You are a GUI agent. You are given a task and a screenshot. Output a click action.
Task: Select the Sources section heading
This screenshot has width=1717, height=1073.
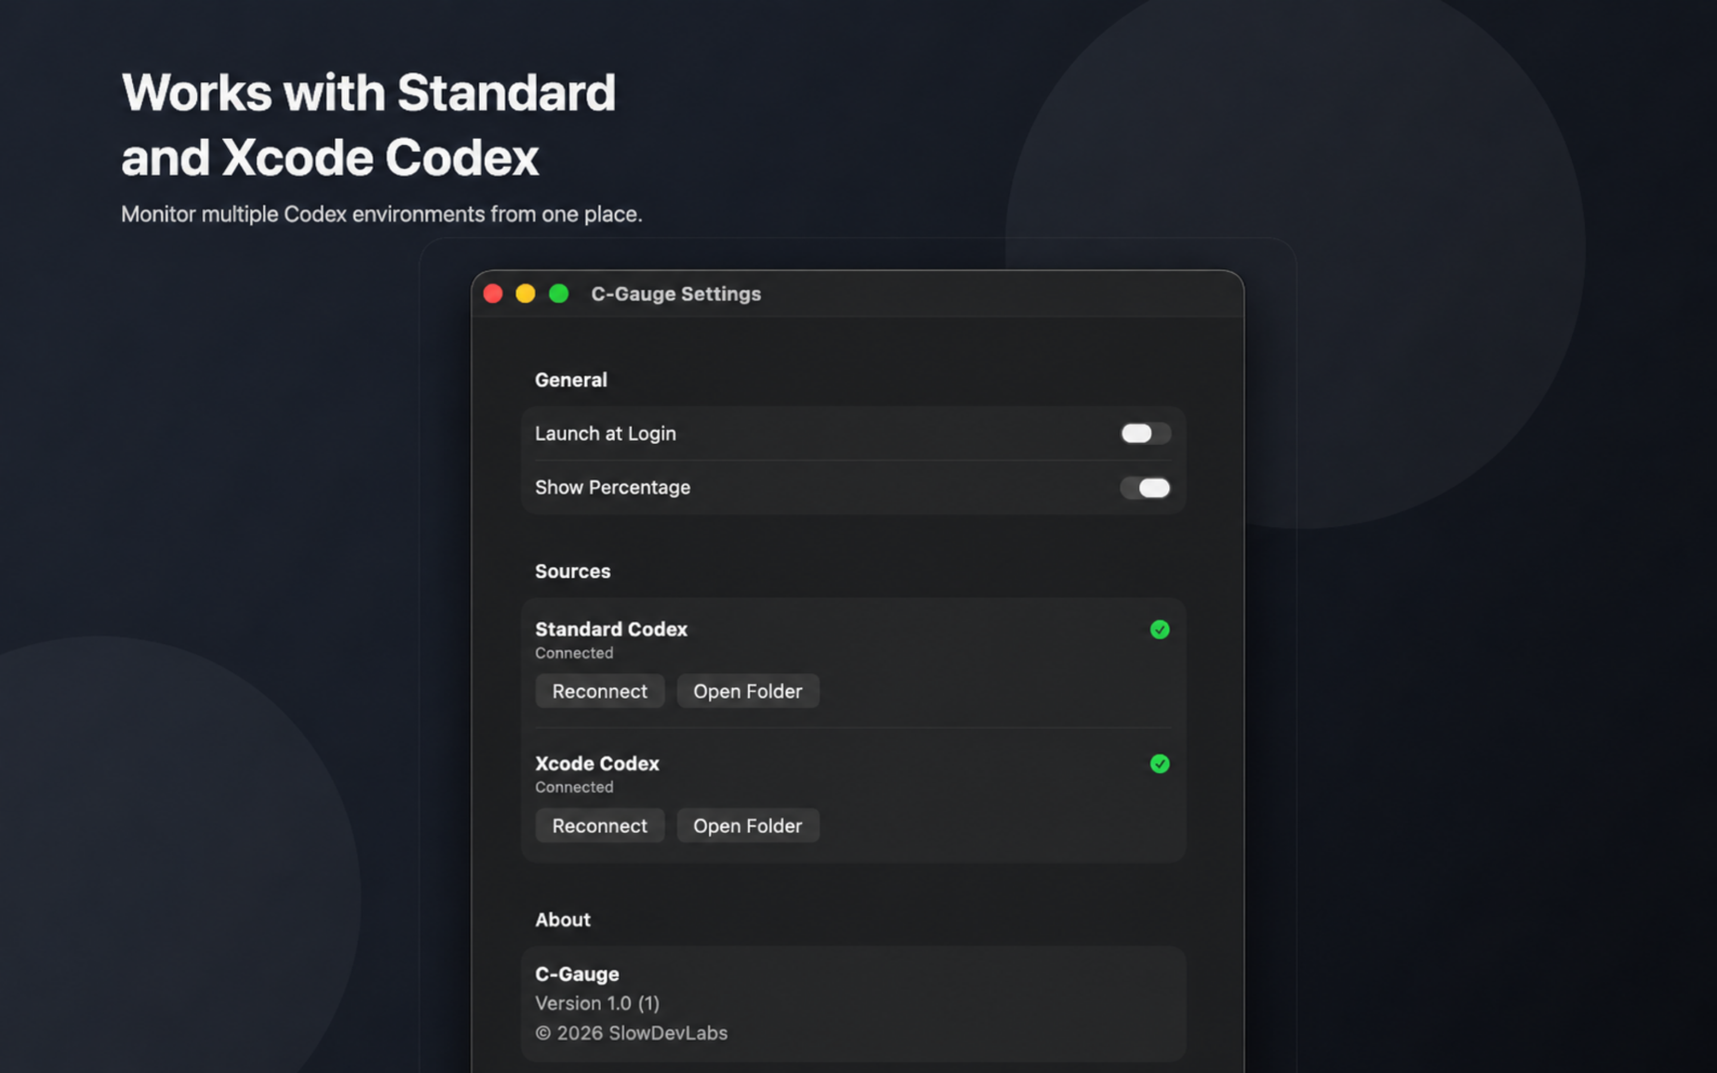pyautogui.click(x=572, y=571)
